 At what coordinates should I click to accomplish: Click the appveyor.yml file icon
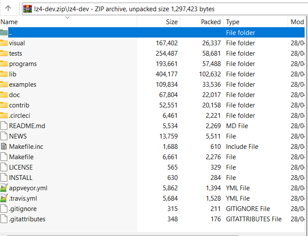pos(4,188)
